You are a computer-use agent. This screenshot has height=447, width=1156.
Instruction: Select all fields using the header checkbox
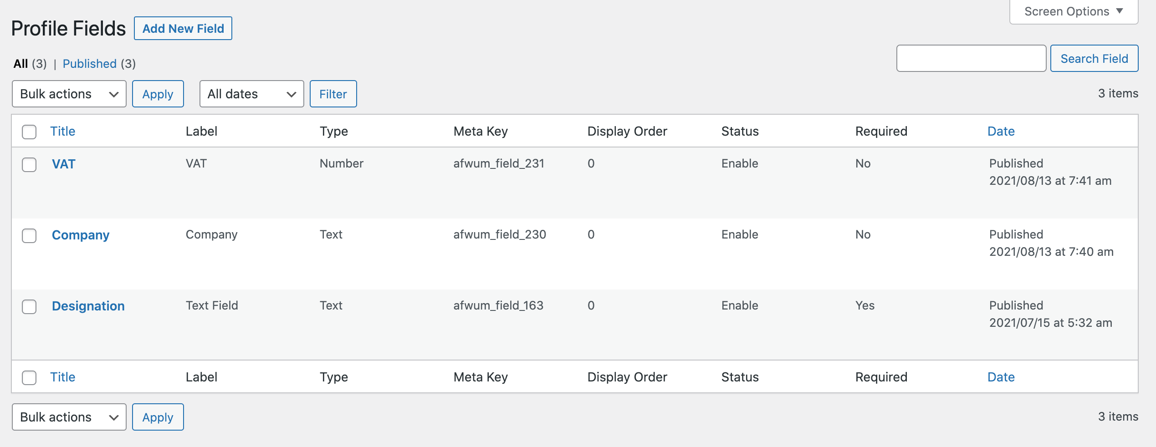coord(29,132)
